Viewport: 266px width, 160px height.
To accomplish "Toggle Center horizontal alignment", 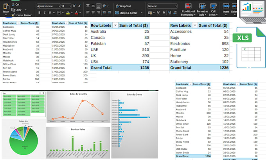I will [93, 13].
